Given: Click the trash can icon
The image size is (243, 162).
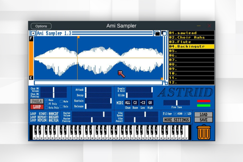Looking at the screenshot, I should tap(204, 132).
